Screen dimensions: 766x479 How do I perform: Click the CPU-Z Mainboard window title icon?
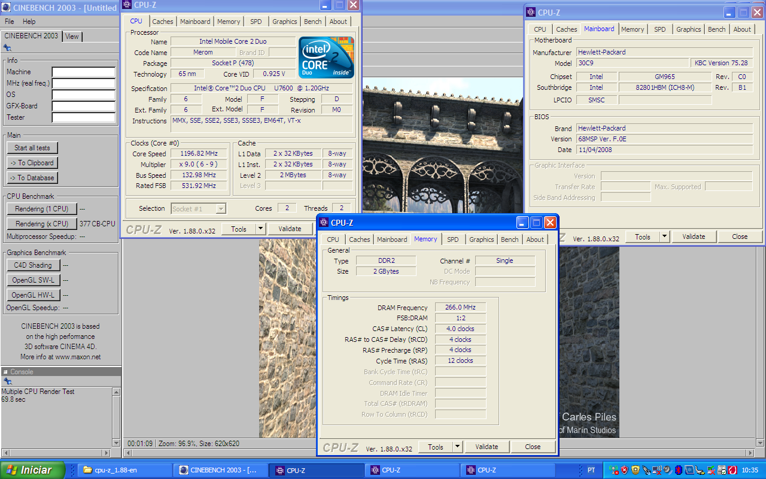[531, 12]
